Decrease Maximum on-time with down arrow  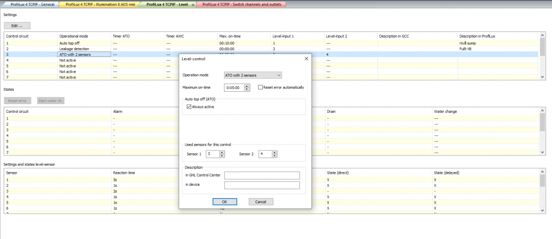pyautogui.click(x=247, y=89)
